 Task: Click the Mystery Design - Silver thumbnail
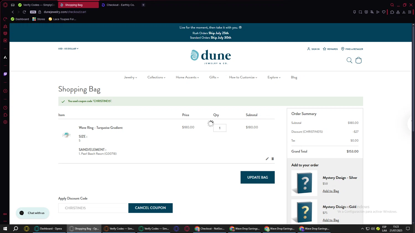tap(304, 183)
